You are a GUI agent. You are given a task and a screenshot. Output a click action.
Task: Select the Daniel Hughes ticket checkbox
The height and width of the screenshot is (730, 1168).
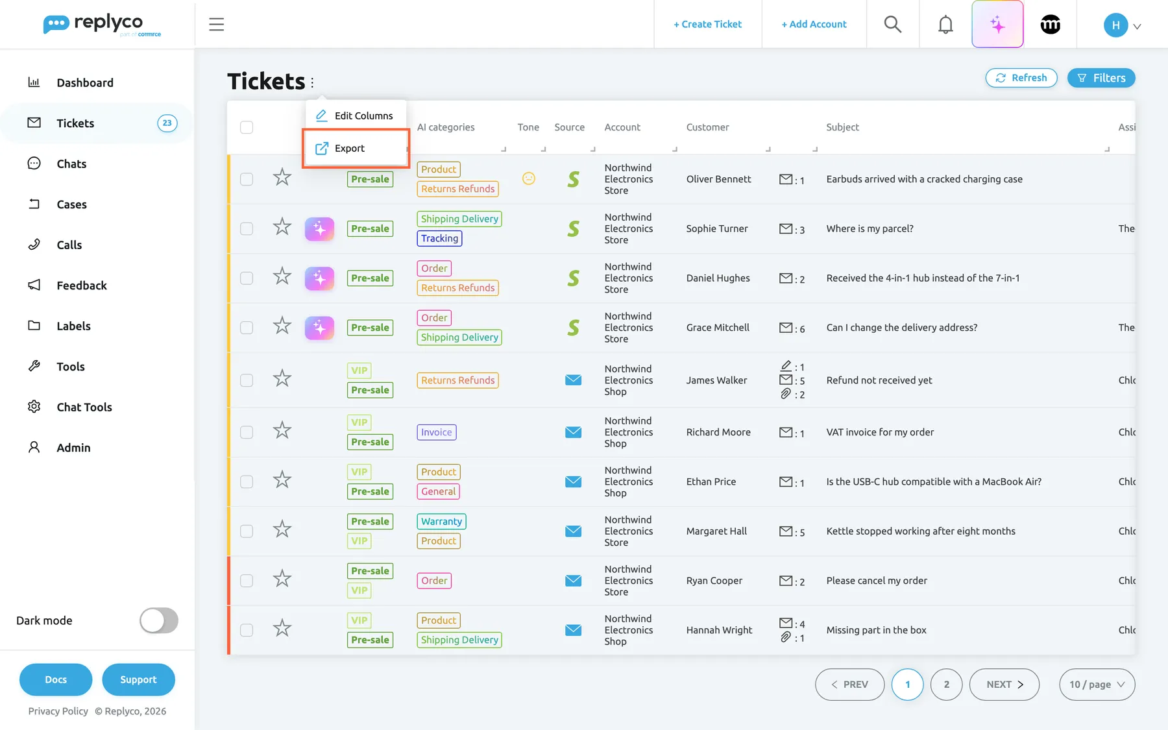(247, 278)
